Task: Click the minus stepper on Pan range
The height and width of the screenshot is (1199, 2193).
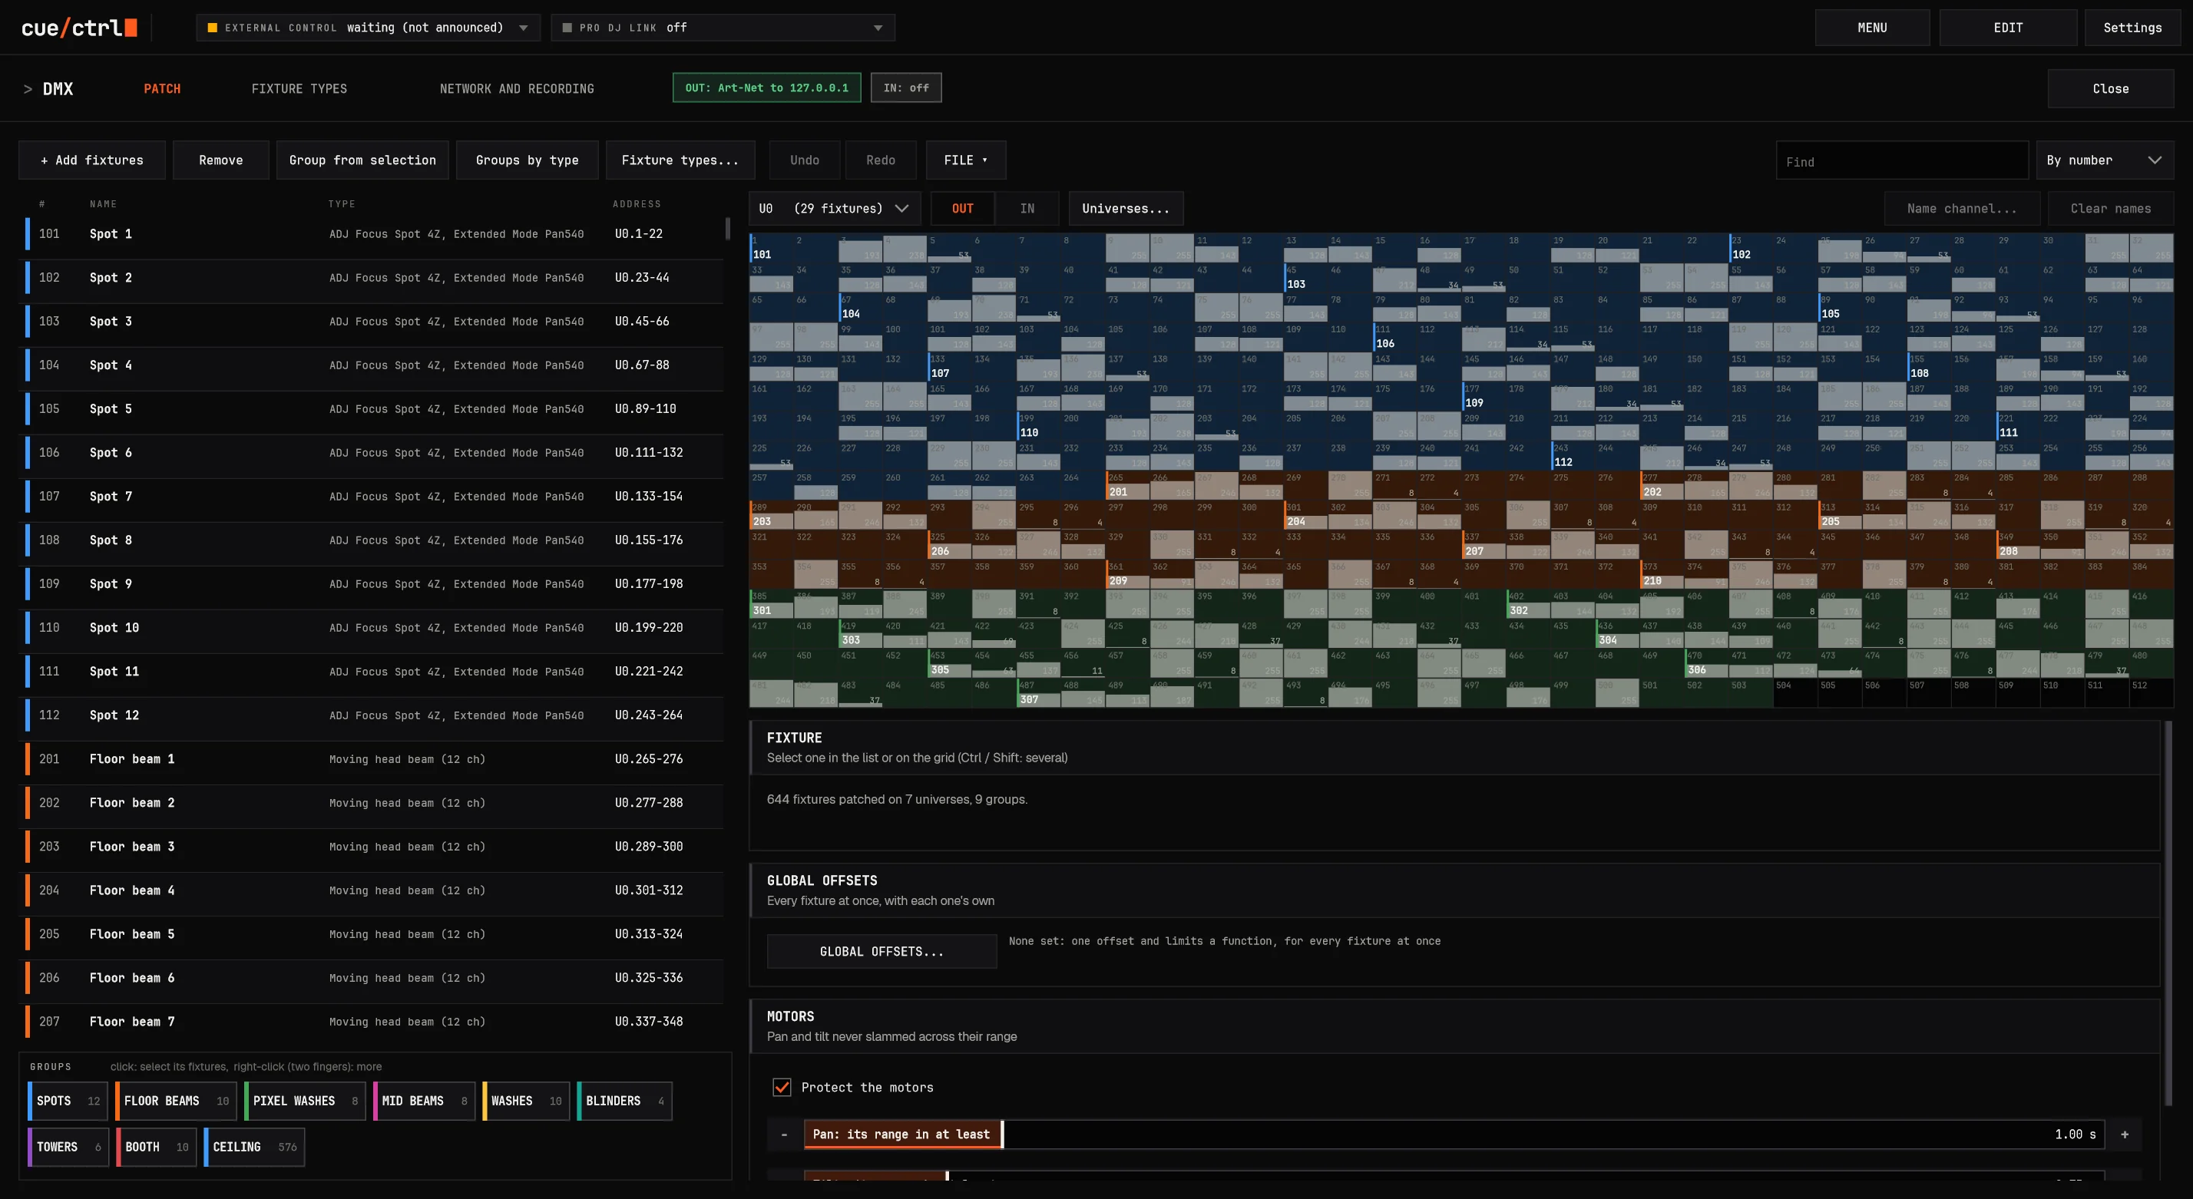Action: (784, 1135)
